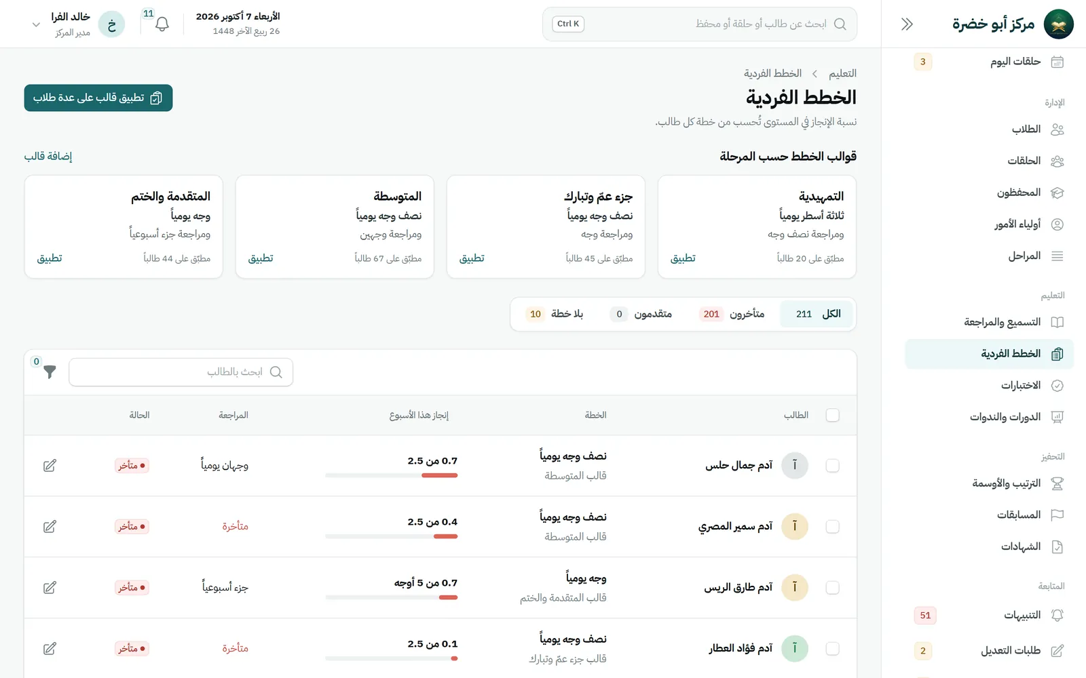Check the box for آدم فؤاد العطار
The image size is (1086, 678).
tap(833, 649)
